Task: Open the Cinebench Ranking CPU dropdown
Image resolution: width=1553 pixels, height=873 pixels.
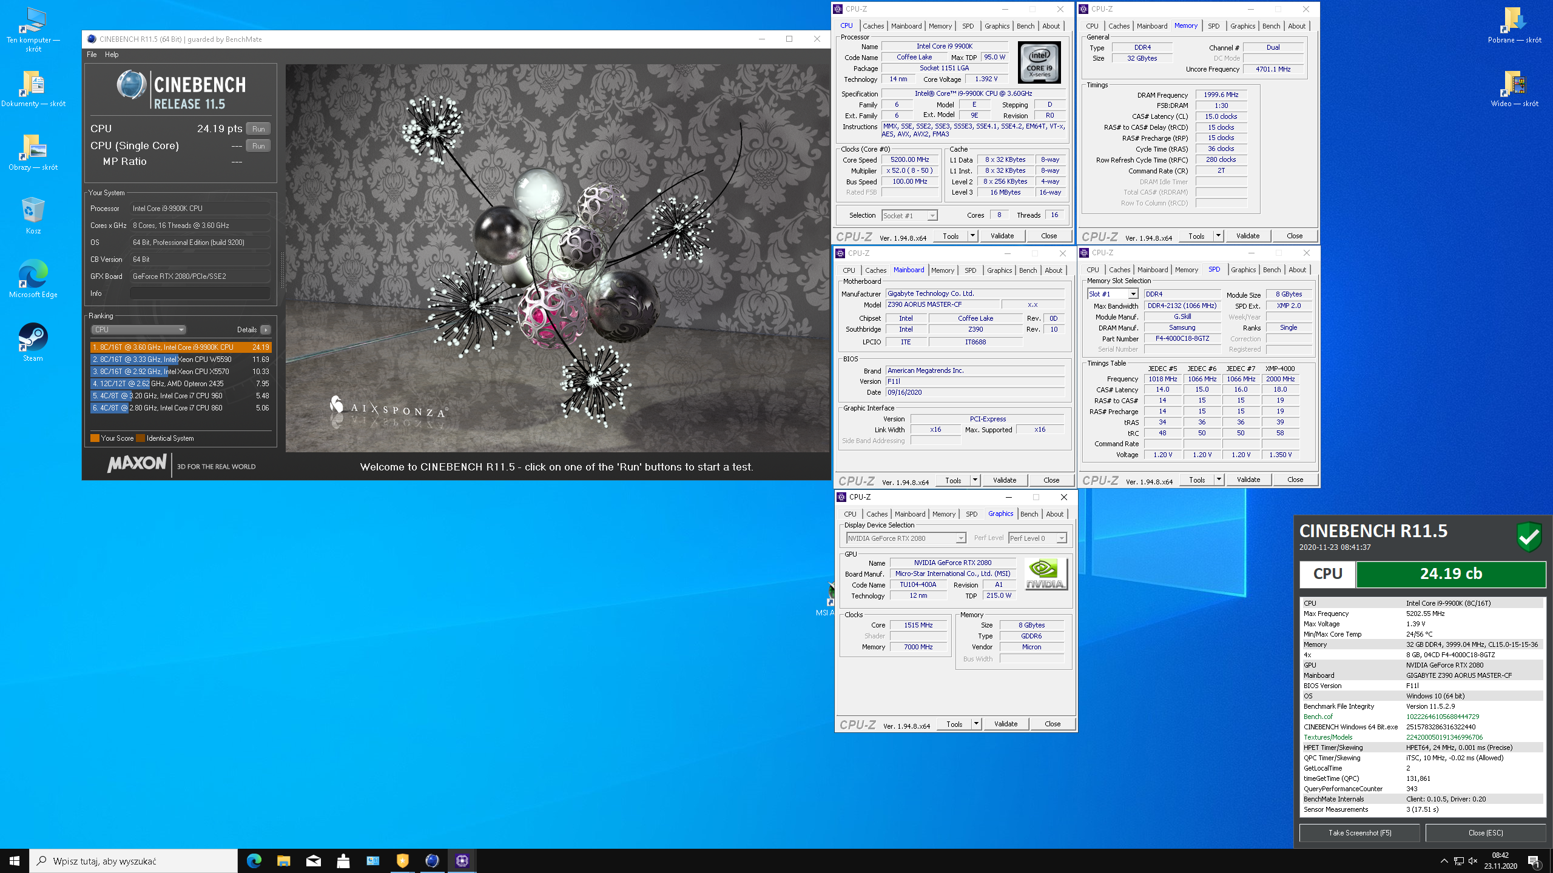Action: (138, 330)
